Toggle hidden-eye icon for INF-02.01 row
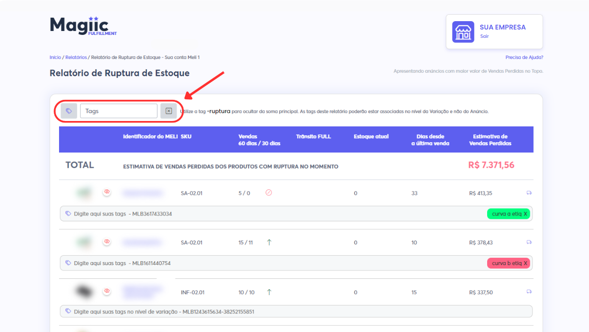 coord(107,291)
